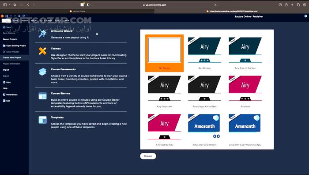
Task: Click the Themes crossed-tools icon
Action: pos(42,51)
